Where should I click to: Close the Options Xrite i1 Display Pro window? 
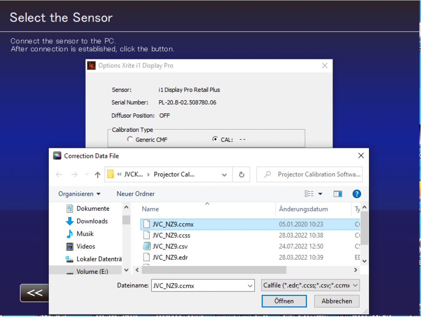325,66
